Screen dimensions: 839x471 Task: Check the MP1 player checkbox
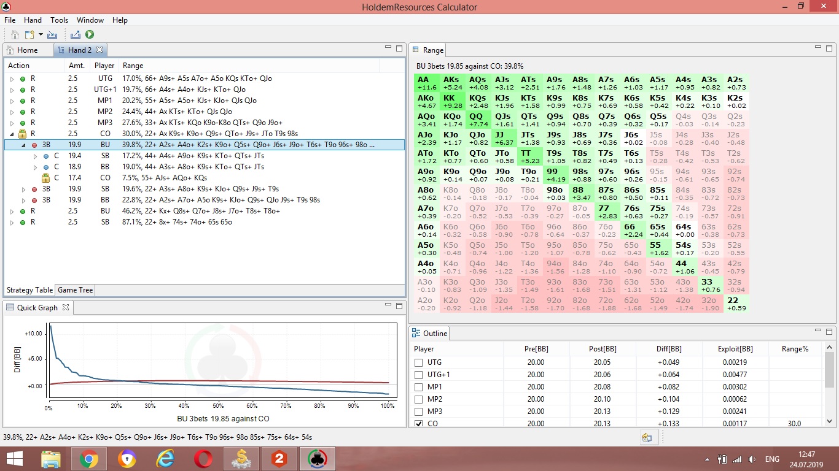coord(419,387)
